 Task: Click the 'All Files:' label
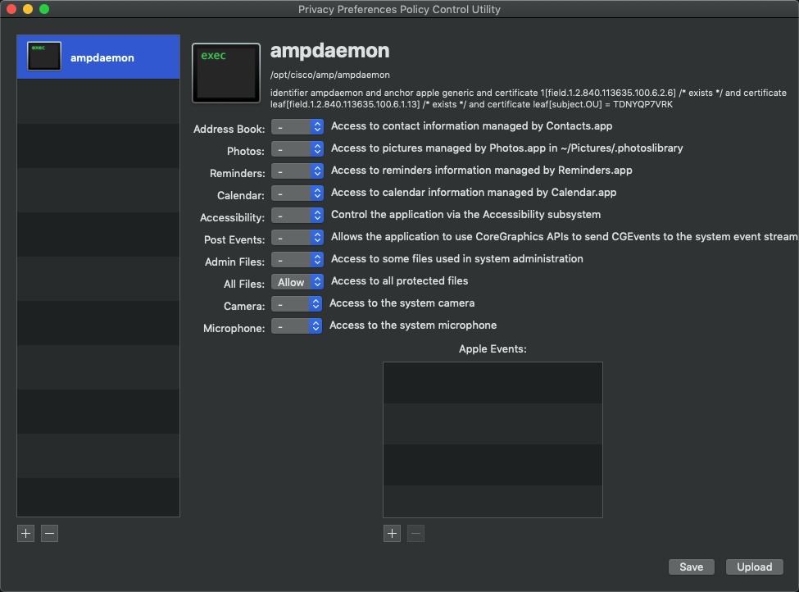coord(244,284)
